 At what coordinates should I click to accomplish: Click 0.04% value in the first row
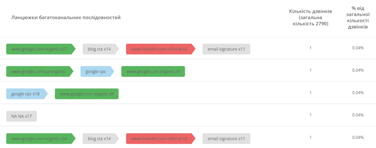point(358,48)
